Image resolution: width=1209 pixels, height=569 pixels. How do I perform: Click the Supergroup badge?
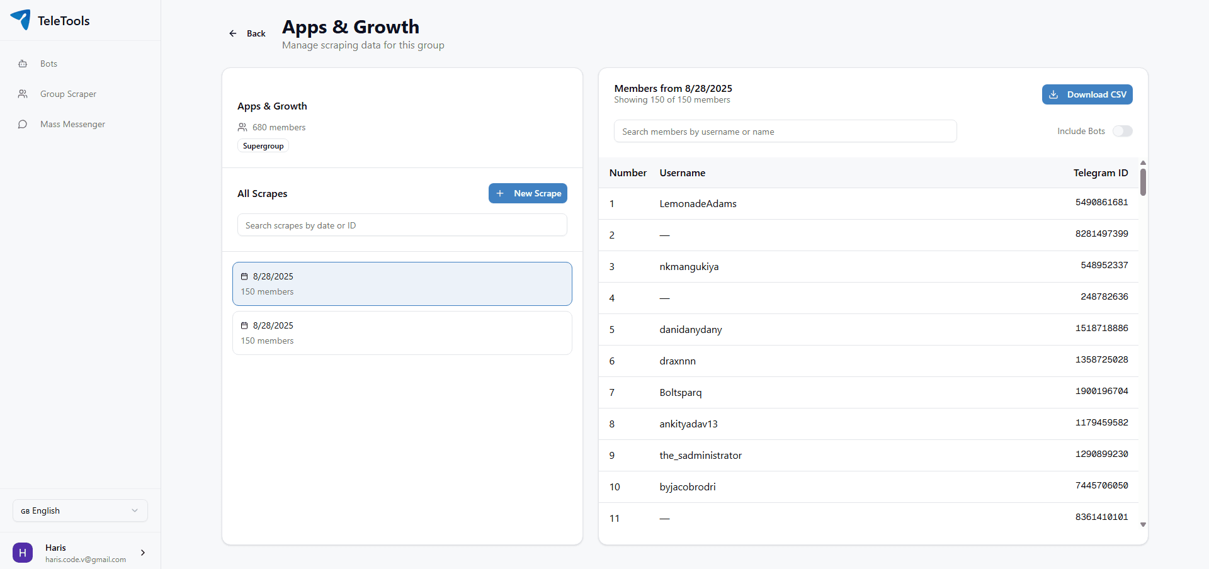(x=263, y=146)
